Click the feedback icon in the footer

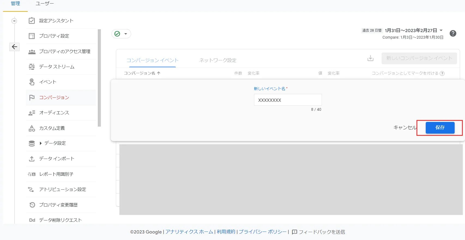pos(294,232)
